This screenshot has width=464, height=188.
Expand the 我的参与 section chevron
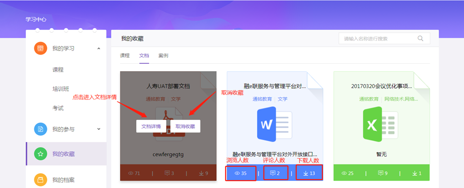pyautogui.click(x=99, y=129)
